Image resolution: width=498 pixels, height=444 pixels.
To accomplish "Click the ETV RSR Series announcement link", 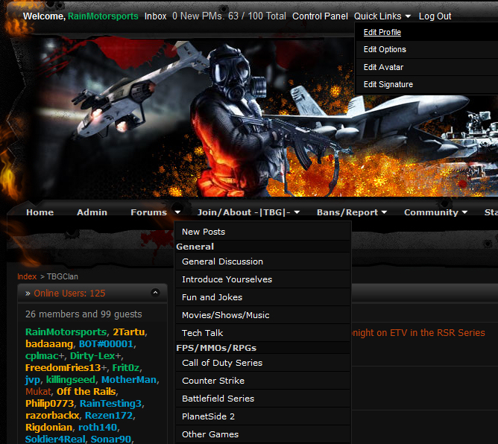I will click(418, 332).
